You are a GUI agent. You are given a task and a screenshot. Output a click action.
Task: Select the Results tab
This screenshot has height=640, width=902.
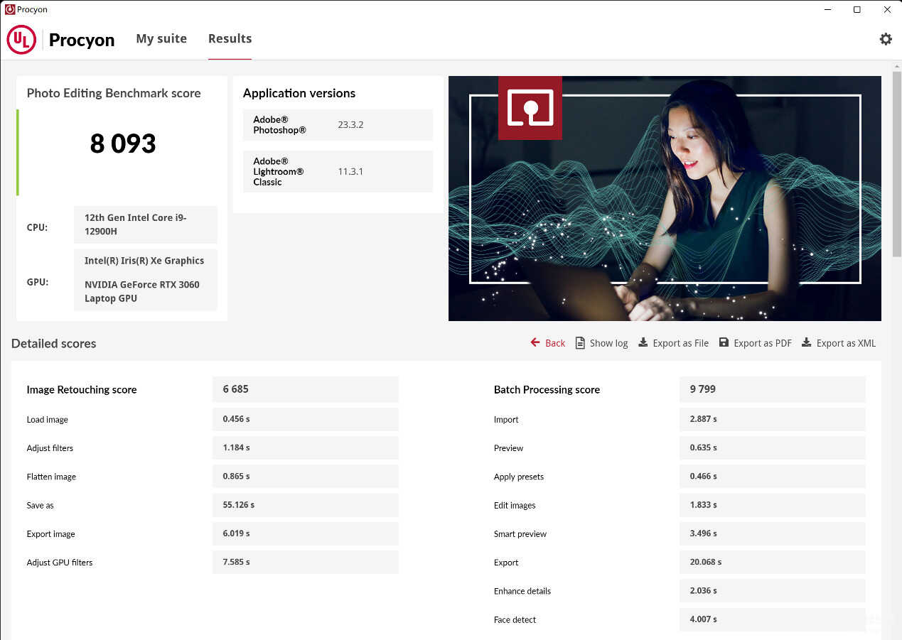click(x=230, y=39)
